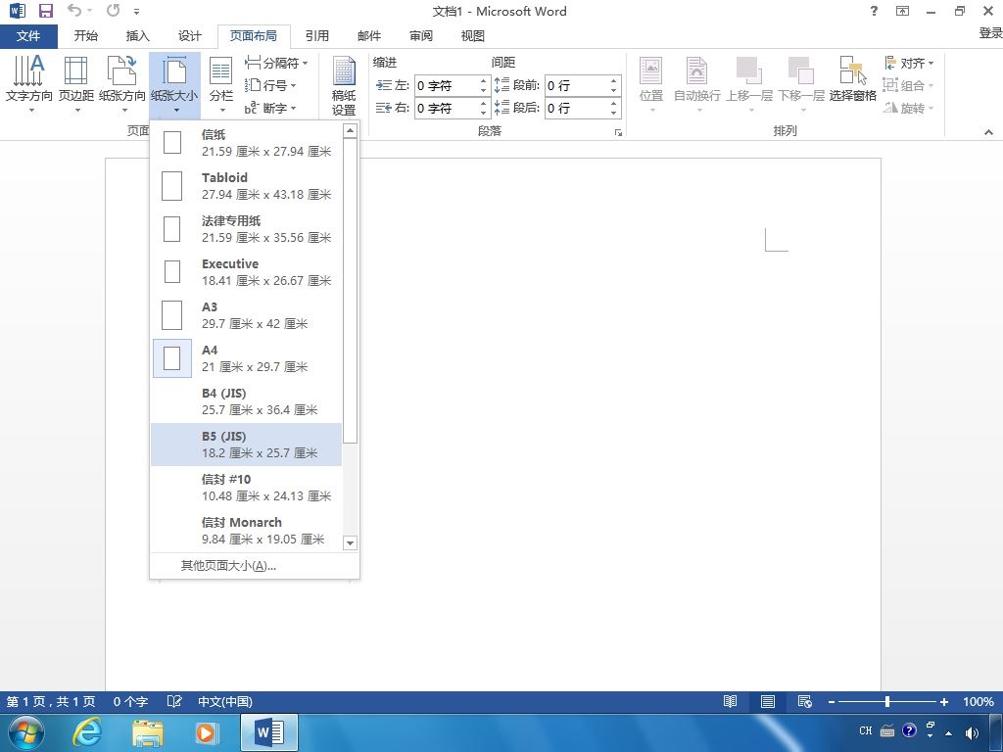This screenshot has height=752, width=1003.
Task: Open the Orientation (纸张方向) tool
Action: [122, 84]
